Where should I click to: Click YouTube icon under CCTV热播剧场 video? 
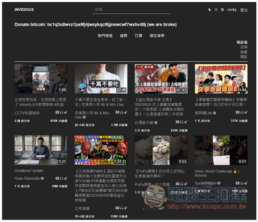tap(57, 112)
